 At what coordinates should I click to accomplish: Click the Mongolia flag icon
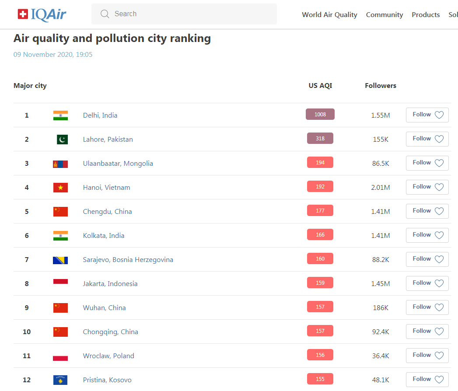(60, 164)
